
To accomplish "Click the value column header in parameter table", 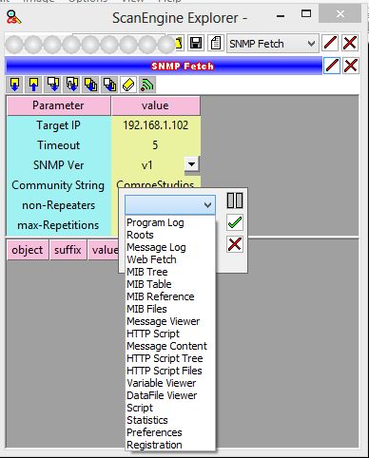I will tap(155, 105).
